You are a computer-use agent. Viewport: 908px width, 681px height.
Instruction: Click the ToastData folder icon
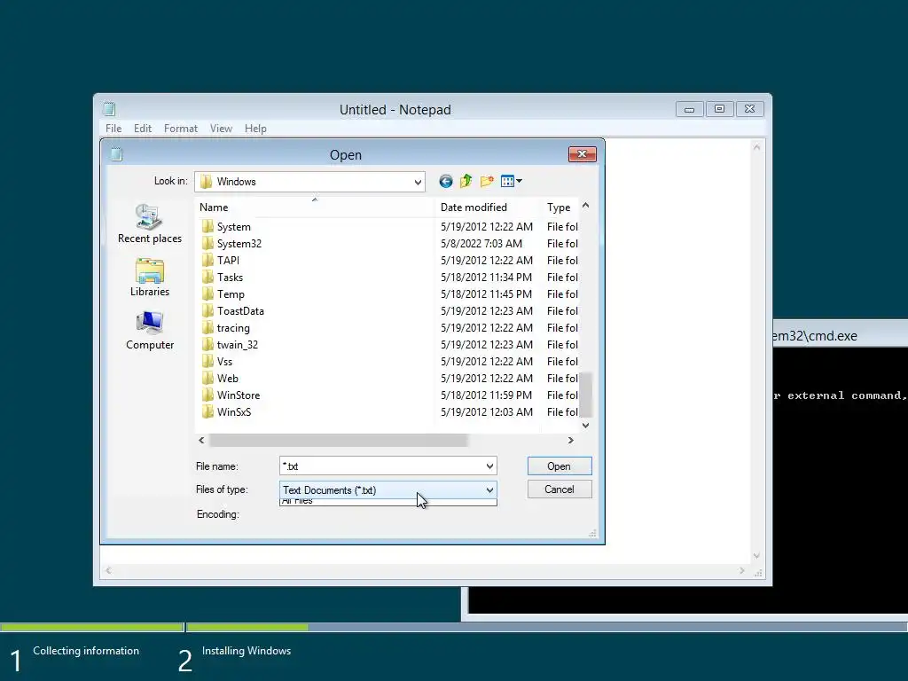pyautogui.click(x=207, y=310)
